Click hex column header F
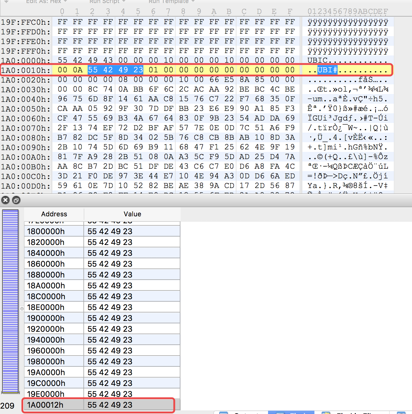 (290, 11)
